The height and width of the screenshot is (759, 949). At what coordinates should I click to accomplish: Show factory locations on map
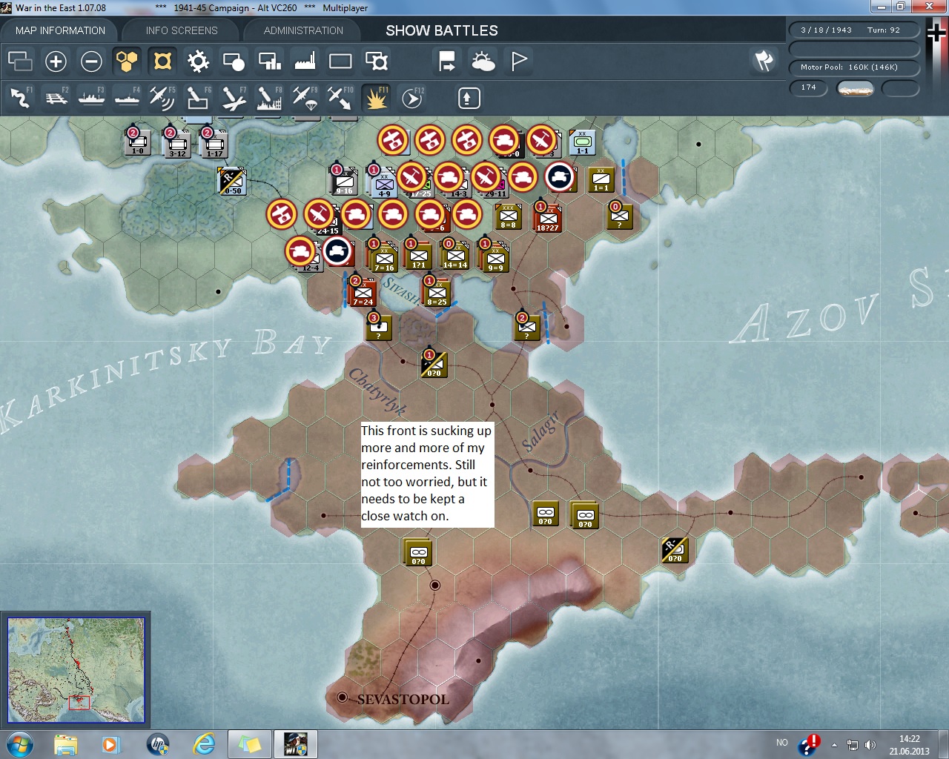click(x=305, y=61)
